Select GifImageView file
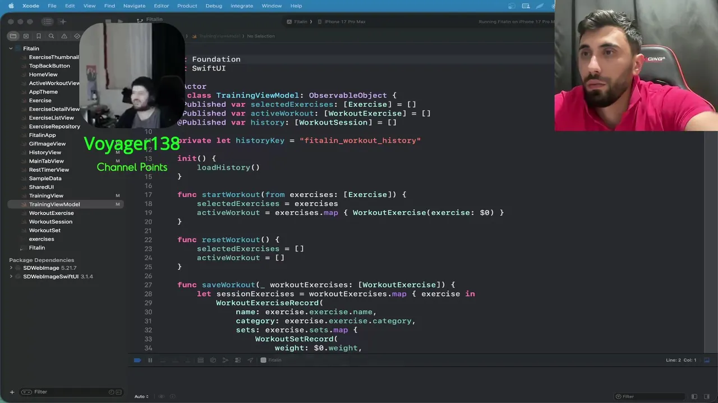The image size is (718, 403). click(x=47, y=144)
